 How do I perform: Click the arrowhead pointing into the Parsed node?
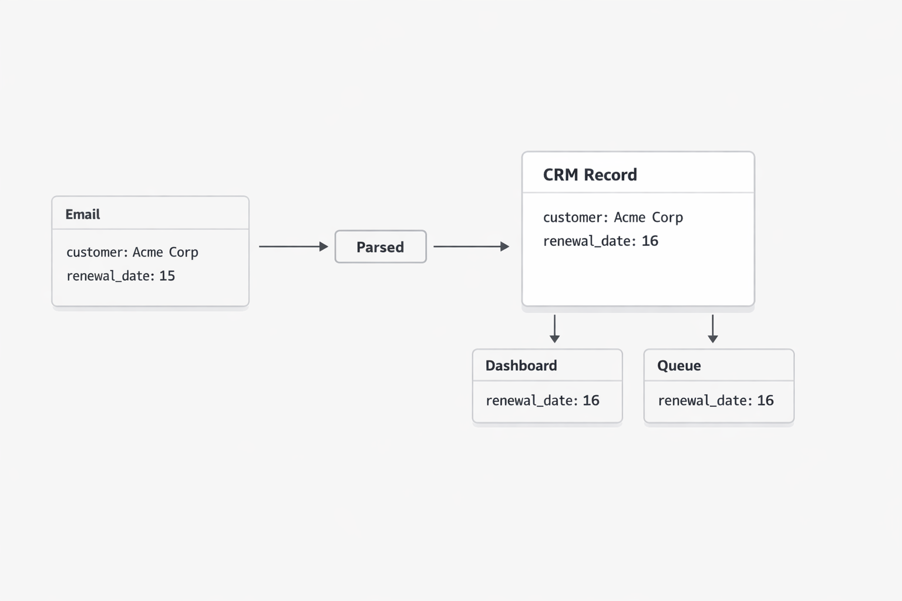324,247
